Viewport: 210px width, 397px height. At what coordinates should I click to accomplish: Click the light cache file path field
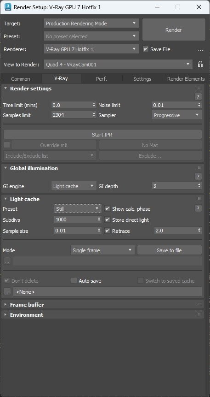point(108,261)
